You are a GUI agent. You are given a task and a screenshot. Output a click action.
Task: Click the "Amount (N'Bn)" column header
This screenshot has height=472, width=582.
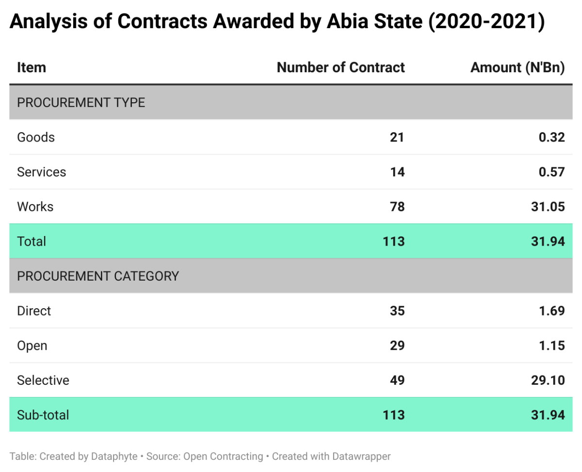click(x=517, y=68)
